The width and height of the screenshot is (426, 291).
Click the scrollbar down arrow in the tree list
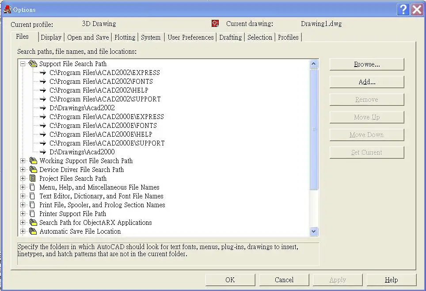point(313,231)
